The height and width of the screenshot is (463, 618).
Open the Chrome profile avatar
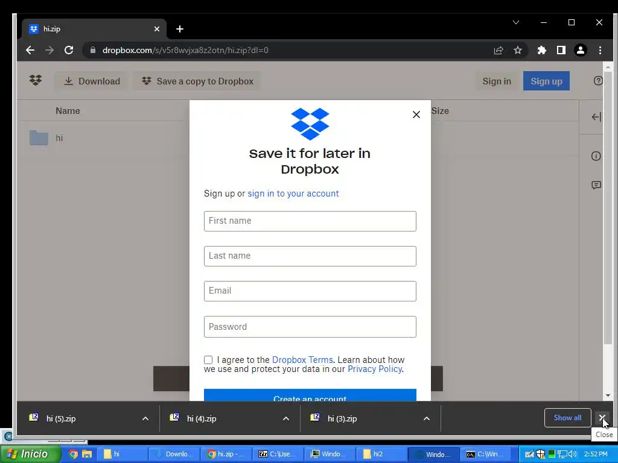pos(581,50)
